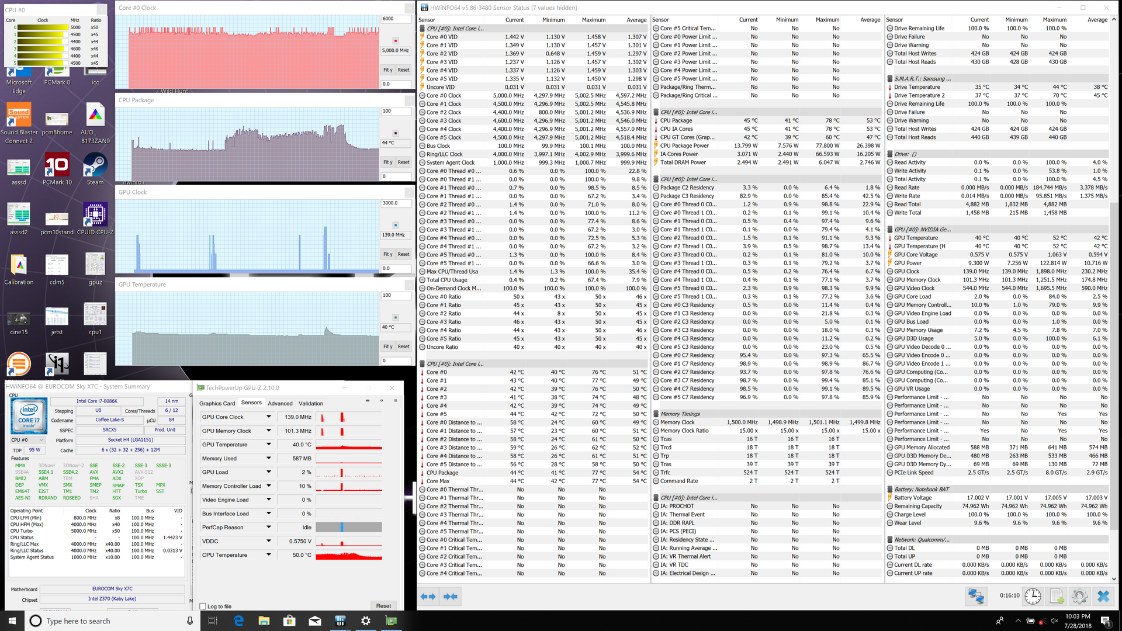Open the GPU Temperature sensor dropdown

point(269,445)
